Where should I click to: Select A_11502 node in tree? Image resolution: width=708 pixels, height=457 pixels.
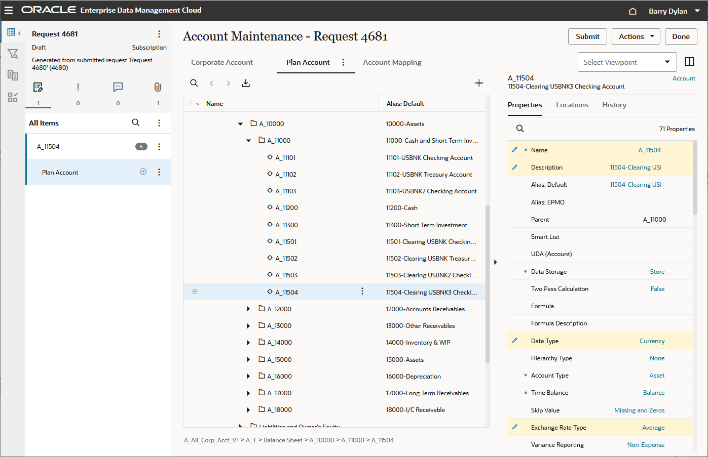tap(286, 259)
